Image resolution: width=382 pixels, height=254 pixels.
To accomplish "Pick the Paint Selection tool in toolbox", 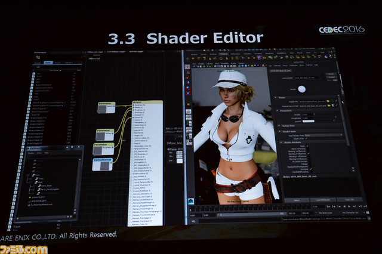I will (187, 78).
